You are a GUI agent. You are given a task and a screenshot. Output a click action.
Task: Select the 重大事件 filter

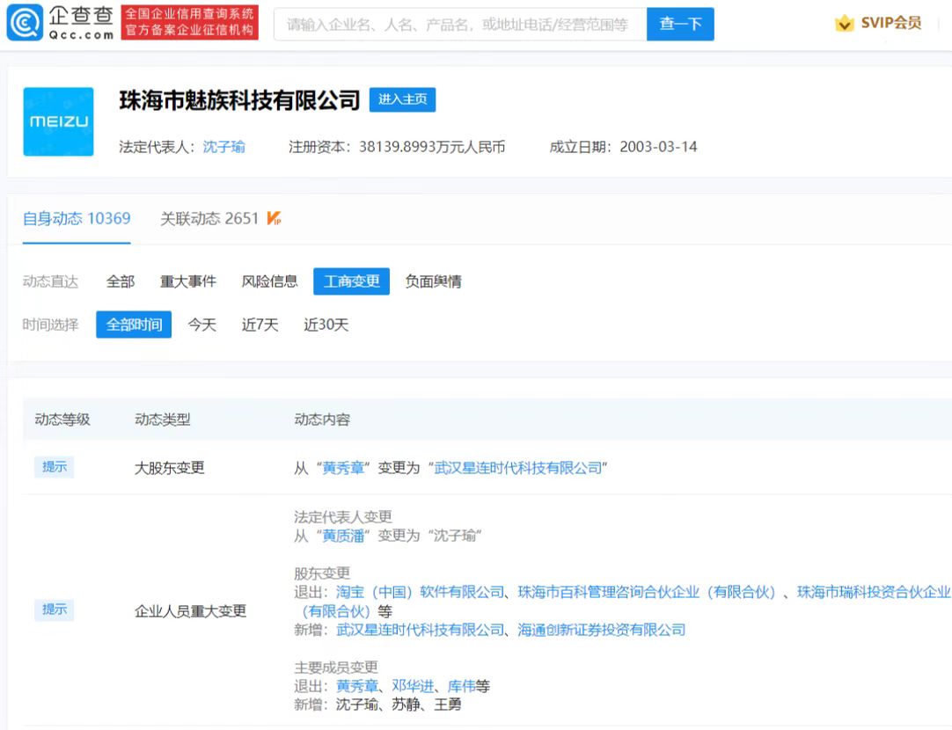coord(188,281)
